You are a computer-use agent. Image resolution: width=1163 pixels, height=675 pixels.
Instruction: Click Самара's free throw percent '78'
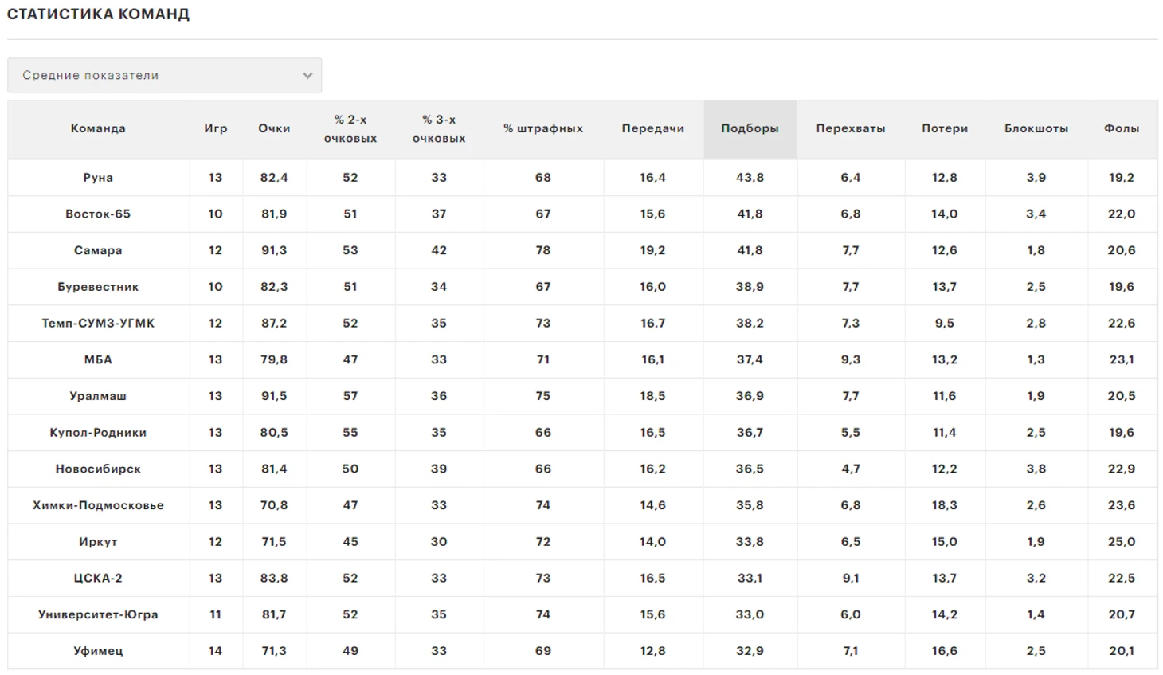[543, 250]
